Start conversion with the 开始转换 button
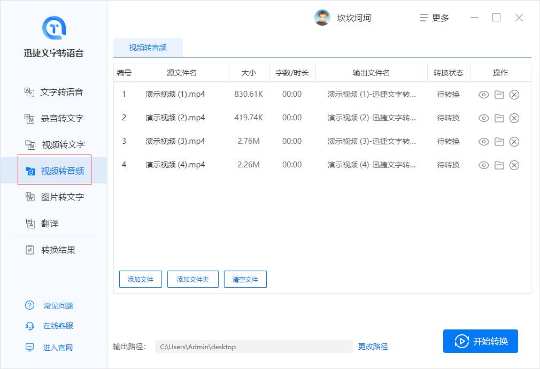Screen dimensions: 540x369 pyautogui.click(x=480, y=341)
